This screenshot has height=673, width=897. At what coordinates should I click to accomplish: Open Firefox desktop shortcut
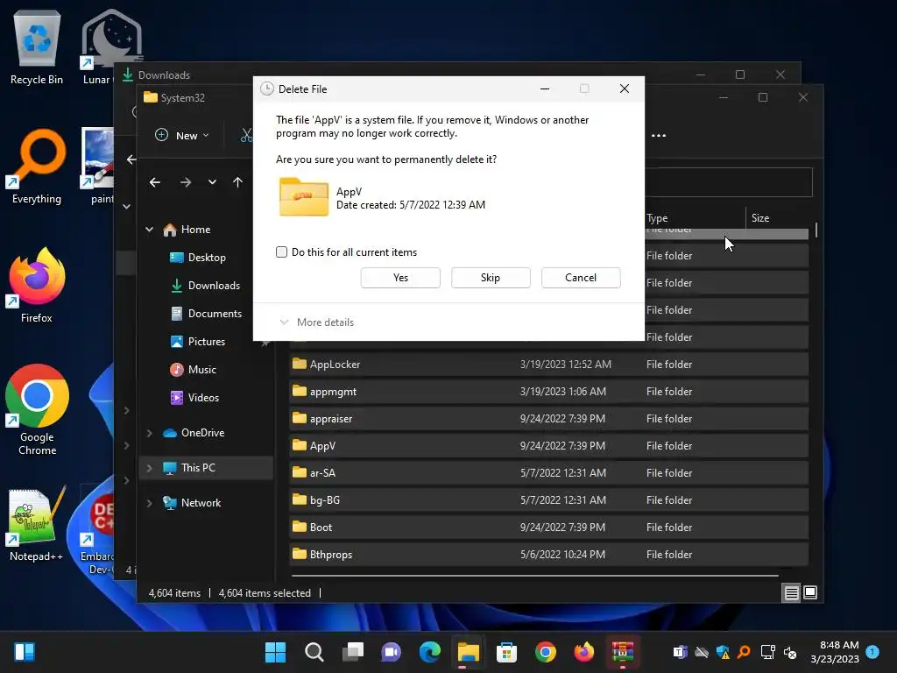pos(37,285)
